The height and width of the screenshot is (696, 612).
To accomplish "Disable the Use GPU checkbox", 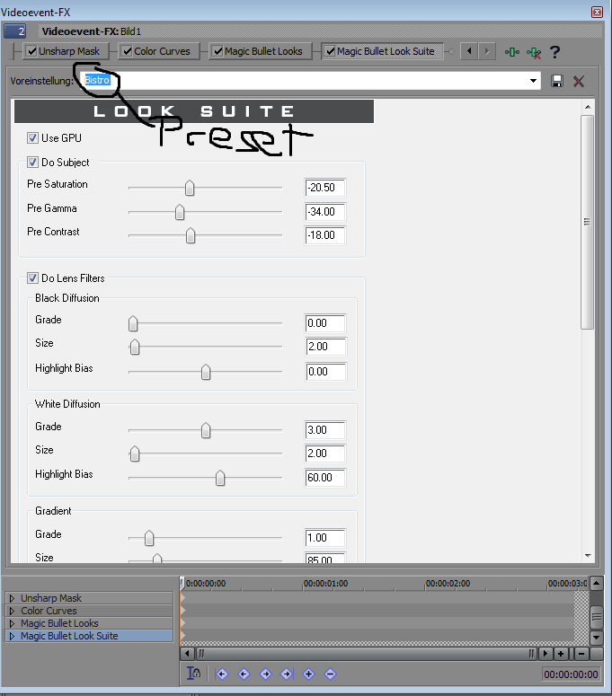I will tap(33, 138).
